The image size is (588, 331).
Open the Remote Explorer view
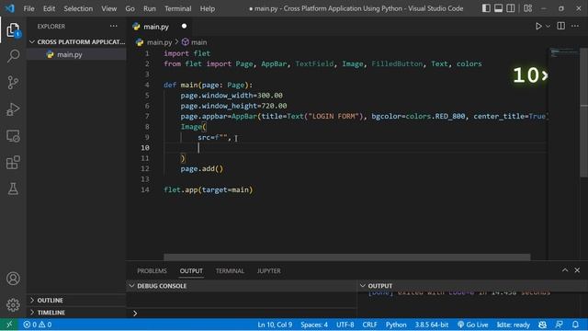tap(13, 136)
